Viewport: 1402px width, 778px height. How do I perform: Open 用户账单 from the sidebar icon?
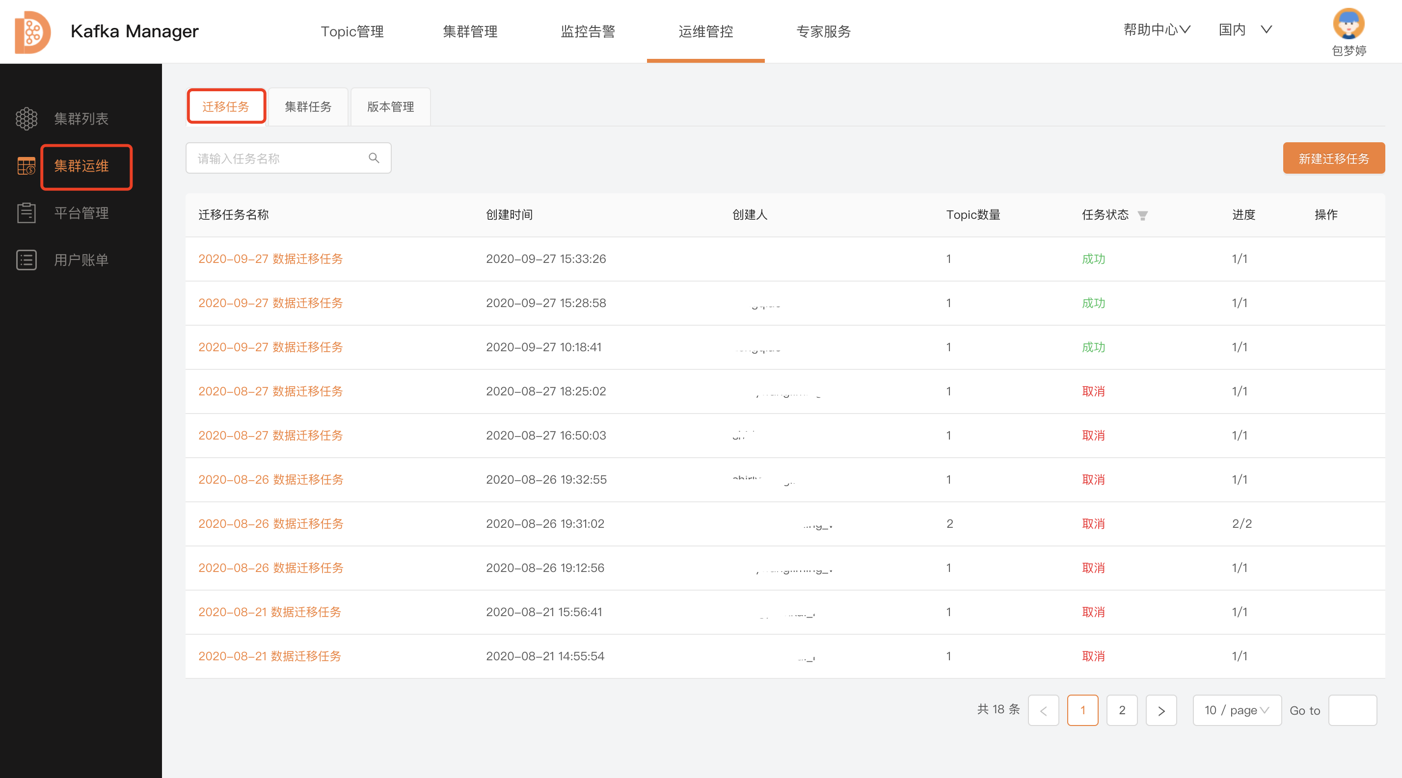coord(26,260)
